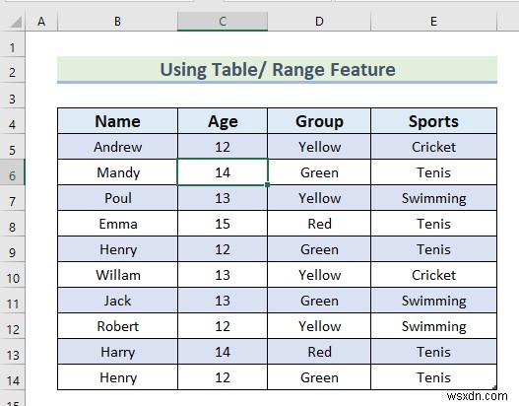The image size is (519, 406).
Task: Select column C header
Action: tap(223, 22)
